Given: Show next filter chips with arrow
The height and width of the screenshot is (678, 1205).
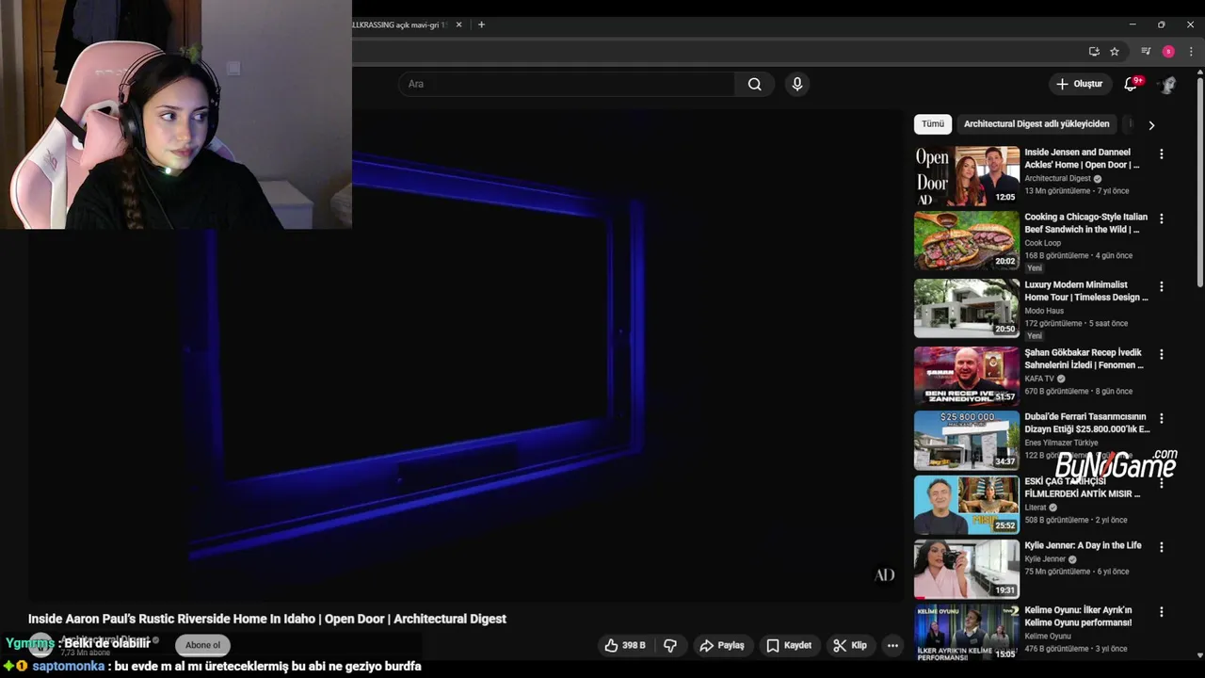Looking at the screenshot, I should [1150, 124].
